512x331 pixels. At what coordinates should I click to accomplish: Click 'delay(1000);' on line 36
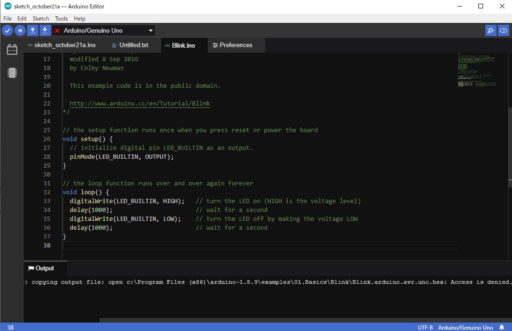(x=91, y=227)
